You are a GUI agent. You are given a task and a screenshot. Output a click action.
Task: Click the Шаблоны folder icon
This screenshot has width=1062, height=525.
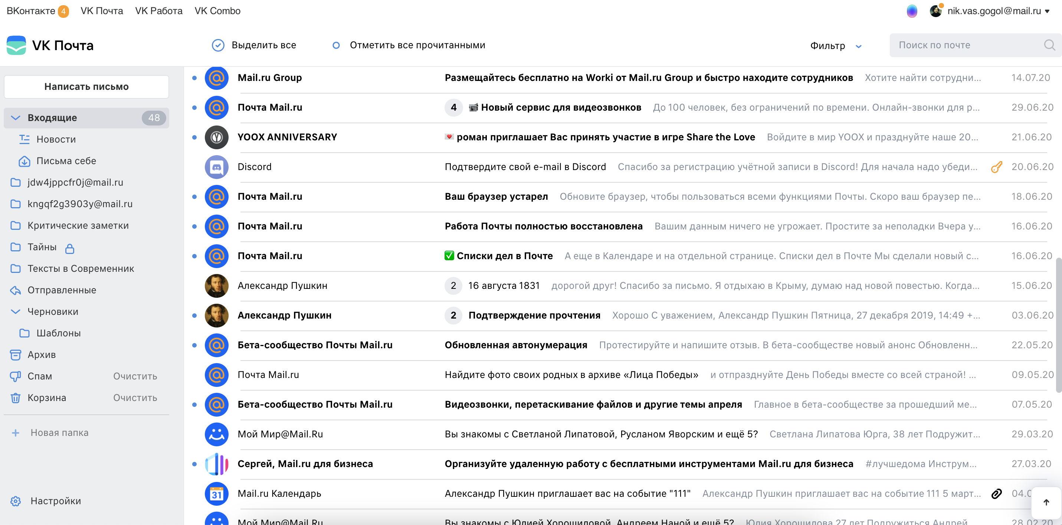tap(25, 333)
